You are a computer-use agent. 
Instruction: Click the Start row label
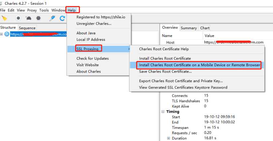(176, 117)
